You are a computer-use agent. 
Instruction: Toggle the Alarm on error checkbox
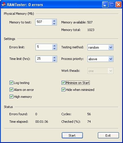point(11,90)
